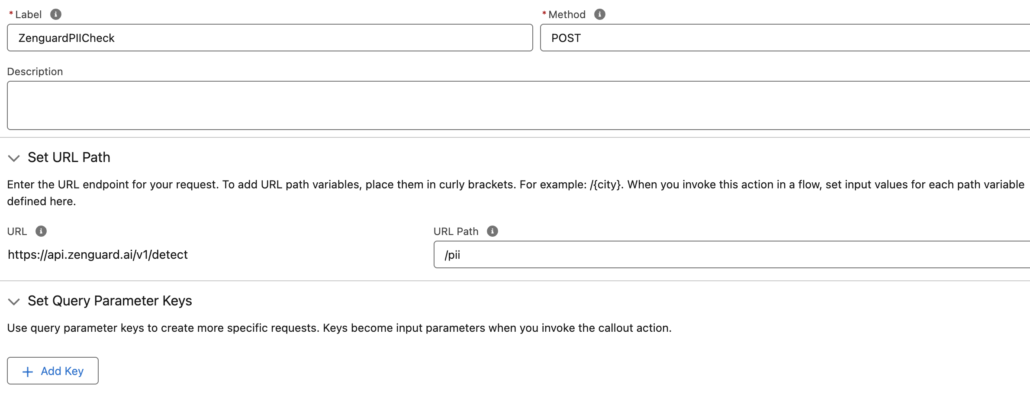Open the Method dropdown showing POST
Screen dimensions: 1030x394
coord(785,38)
